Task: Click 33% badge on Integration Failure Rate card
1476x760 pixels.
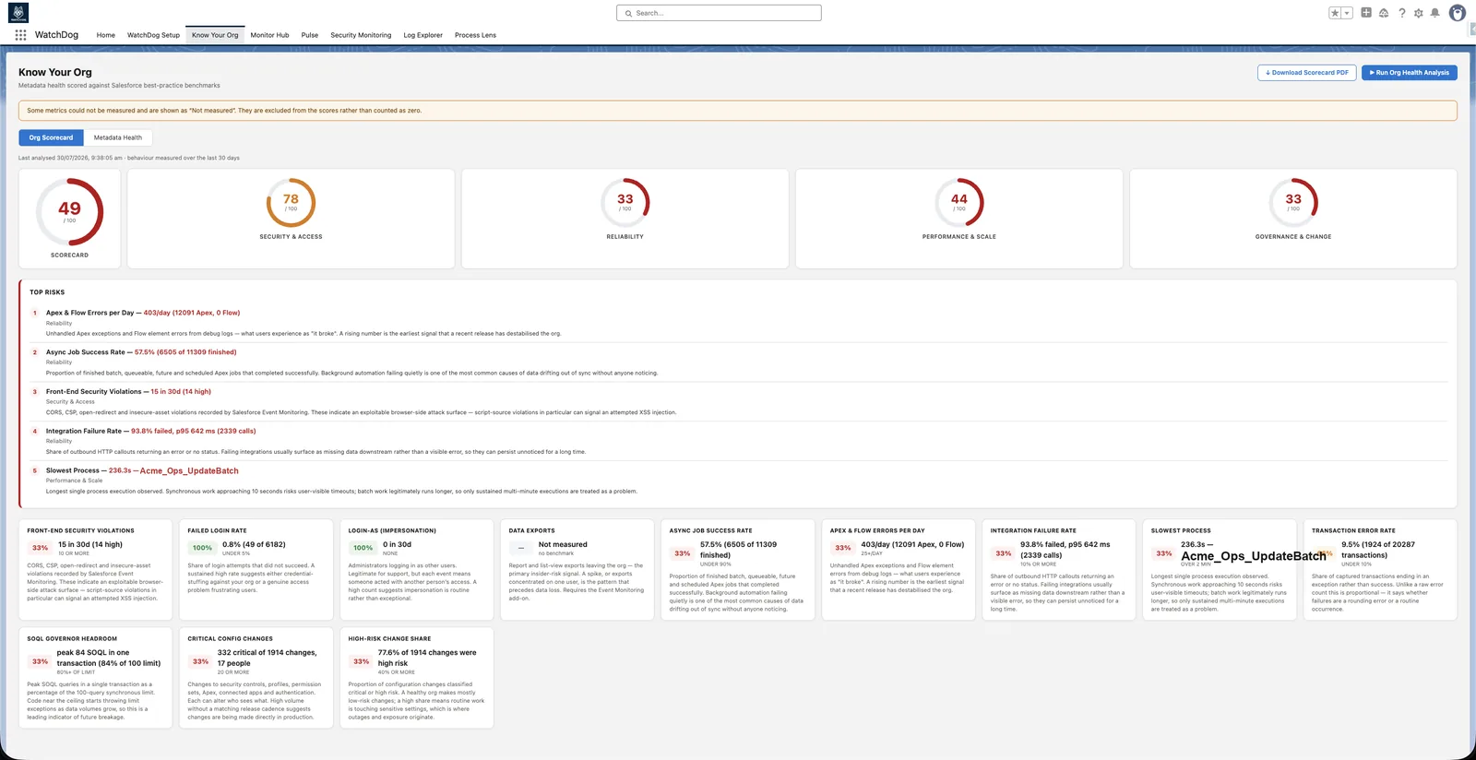Action: pyautogui.click(x=1004, y=553)
